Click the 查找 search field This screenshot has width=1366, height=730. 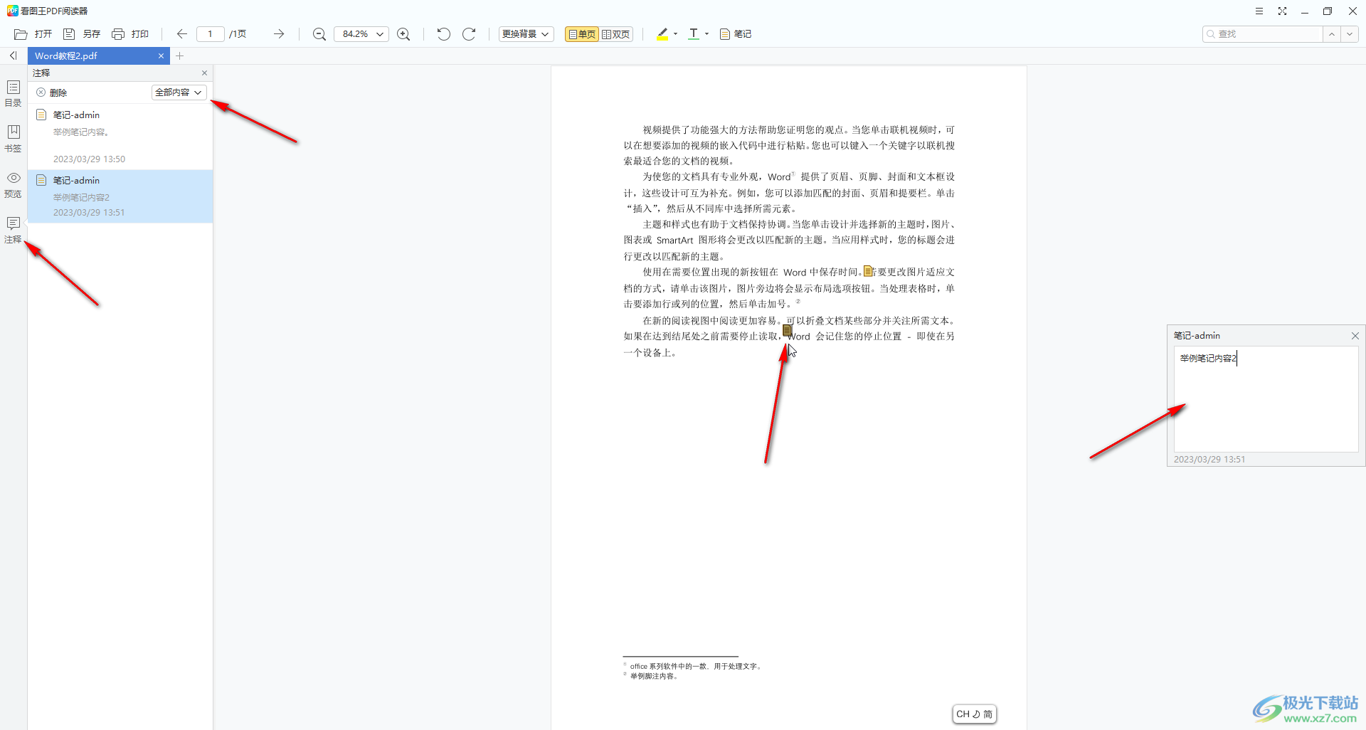pos(1263,34)
